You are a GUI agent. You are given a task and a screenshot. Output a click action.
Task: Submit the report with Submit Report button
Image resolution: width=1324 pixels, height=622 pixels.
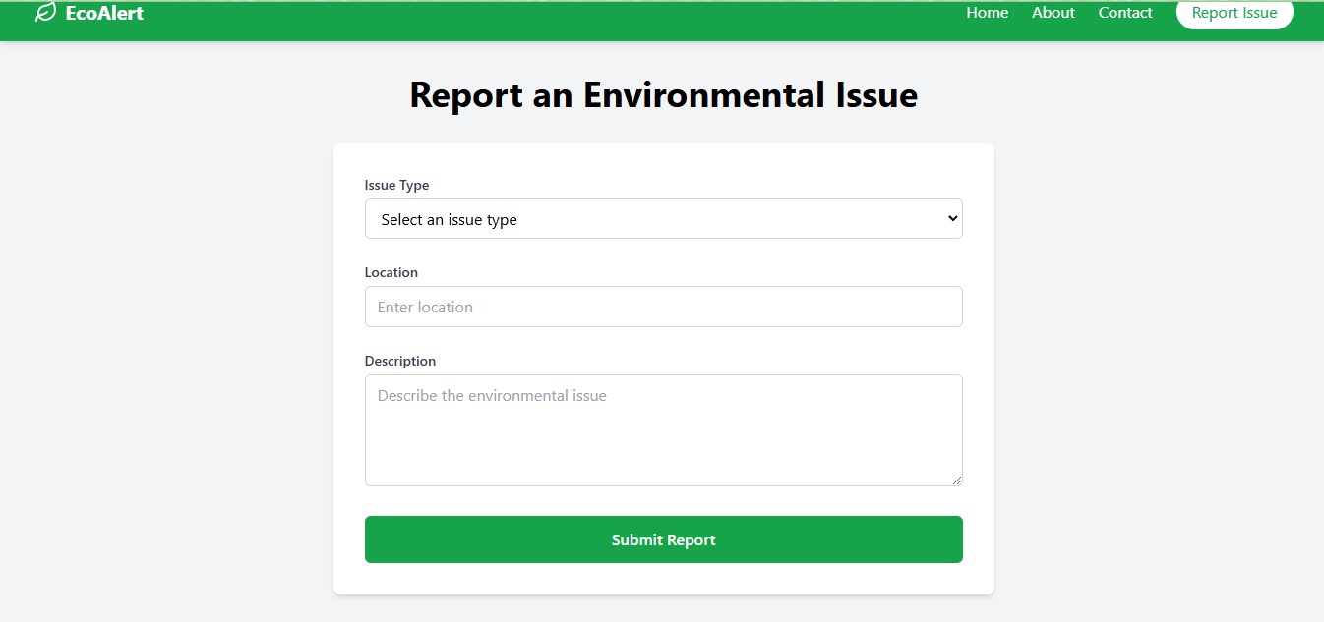click(x=664, y=539)
